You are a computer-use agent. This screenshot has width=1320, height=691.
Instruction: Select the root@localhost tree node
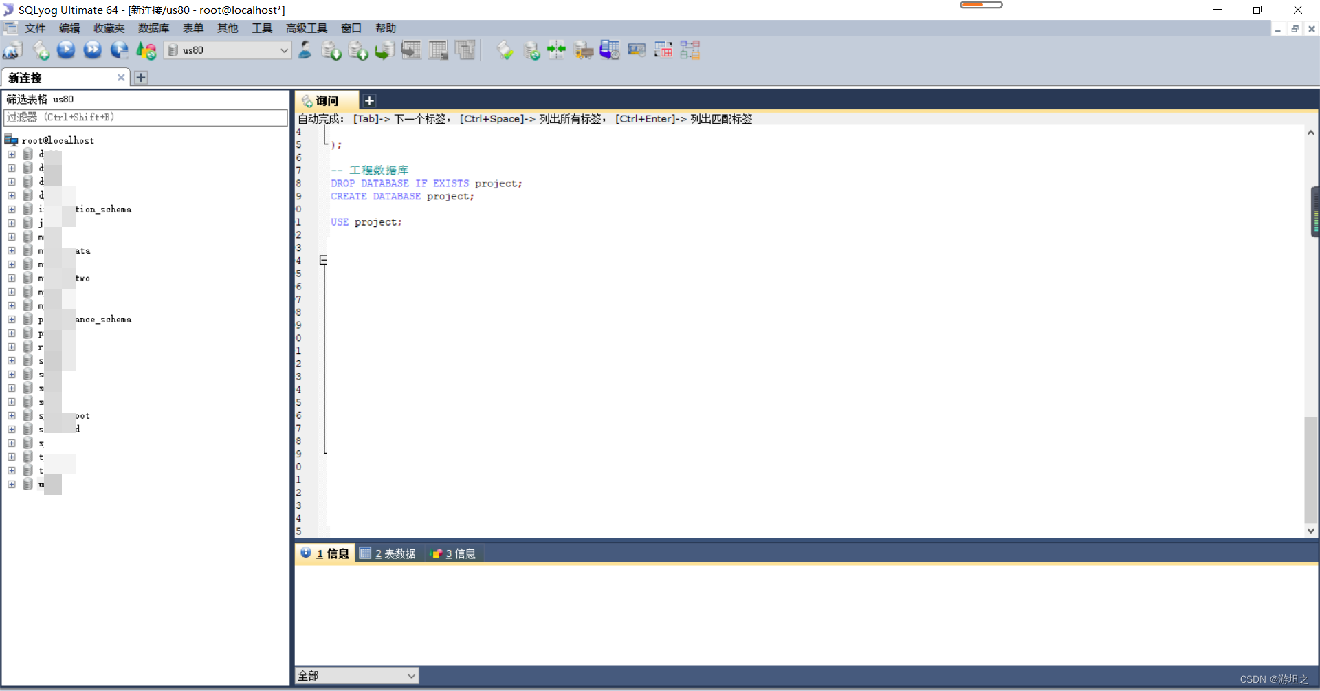58,140
